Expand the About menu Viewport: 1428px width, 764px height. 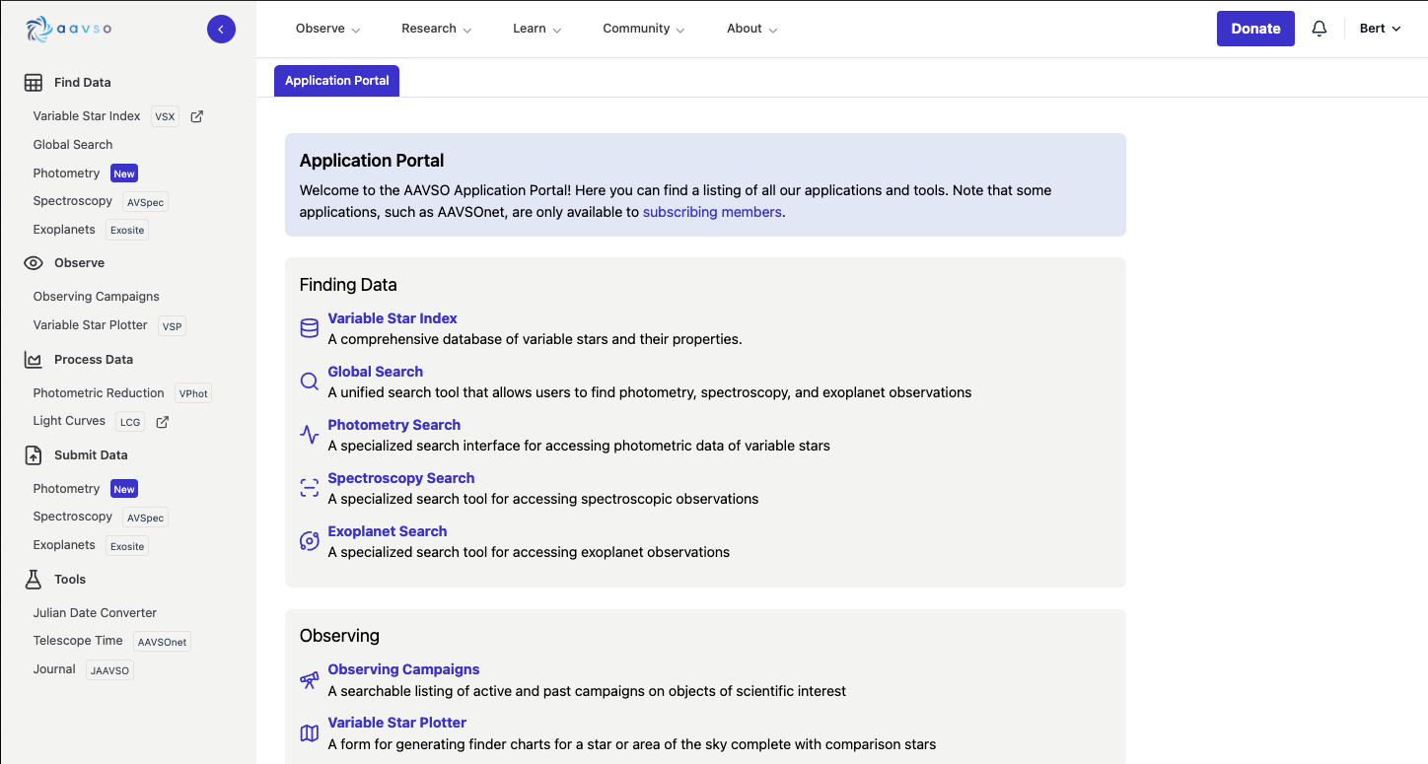752,29
